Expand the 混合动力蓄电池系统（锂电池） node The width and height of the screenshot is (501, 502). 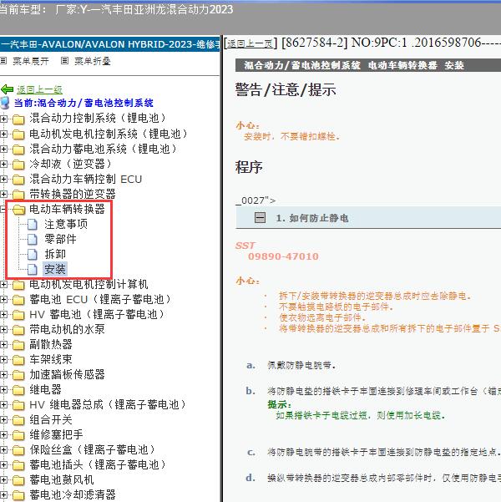point(3,150)
